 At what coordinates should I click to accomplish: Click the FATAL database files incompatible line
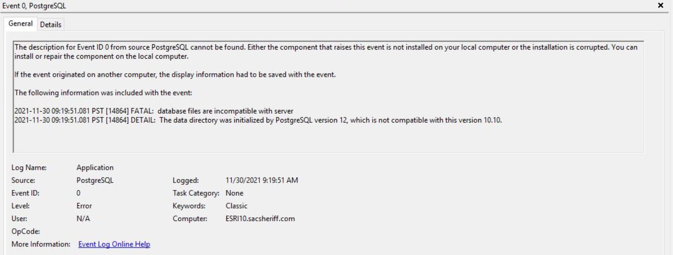click(x=153, y=111)
